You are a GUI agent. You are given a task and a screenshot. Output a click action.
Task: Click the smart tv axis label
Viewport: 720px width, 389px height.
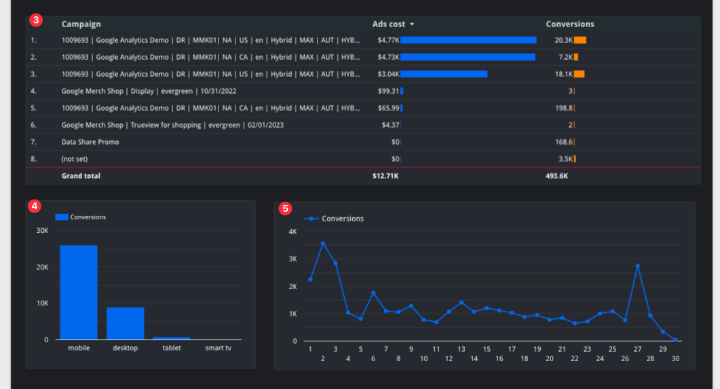[x=218, y=348]
